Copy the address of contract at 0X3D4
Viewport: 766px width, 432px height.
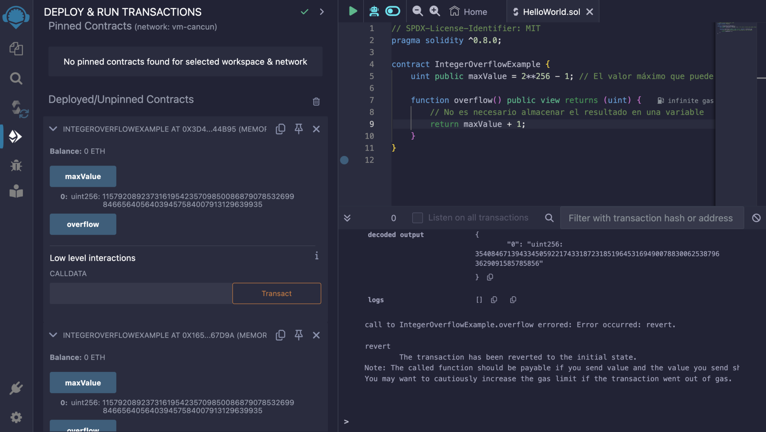click(281, 129)
